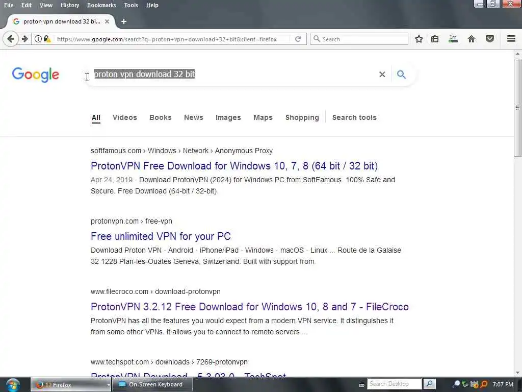Expand the Firefox taskbar group dropdown arrow
This screenshot has width=522, height=392.
[109, 385]
